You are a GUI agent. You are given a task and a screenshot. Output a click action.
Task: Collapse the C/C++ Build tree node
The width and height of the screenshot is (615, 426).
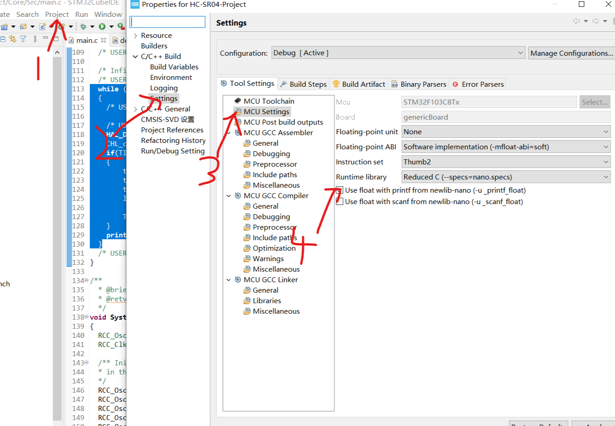[x=135, y=57]
